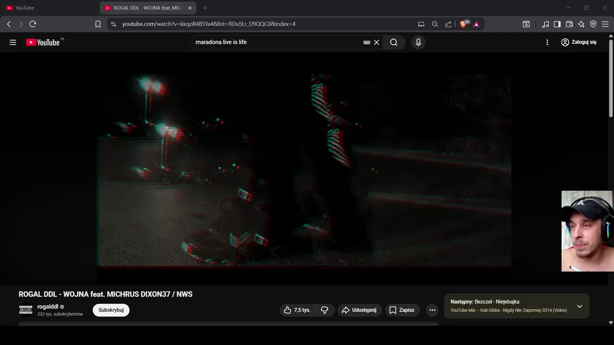
Task: Reload the current page
Action: point(33,24)
